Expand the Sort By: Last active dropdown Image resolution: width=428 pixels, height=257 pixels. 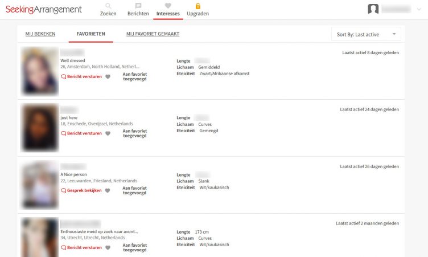(366, 34)
